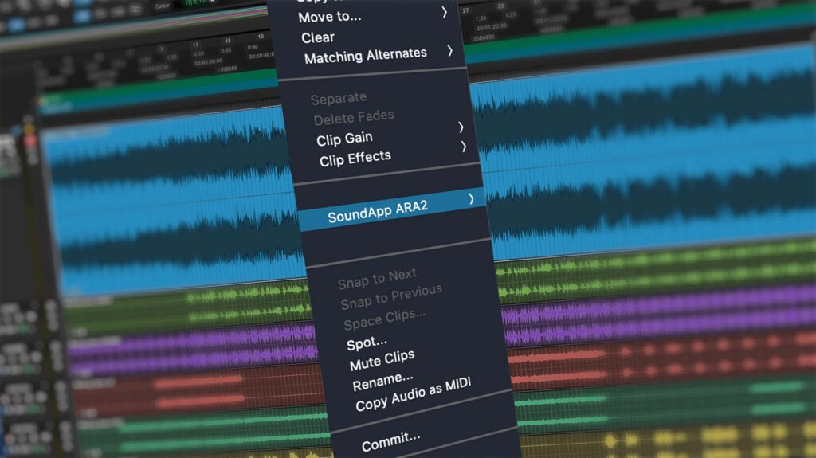Expand chevron beside SoundApp ARA2
The width and height of the screenshot is (816, 458).
click(x=471, y=198)
